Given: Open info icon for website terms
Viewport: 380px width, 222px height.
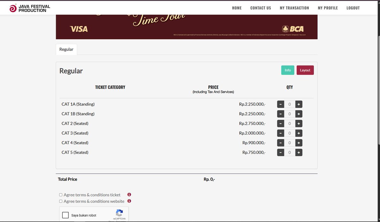Looking at the screenshot, I should click(x=129, y=201).
